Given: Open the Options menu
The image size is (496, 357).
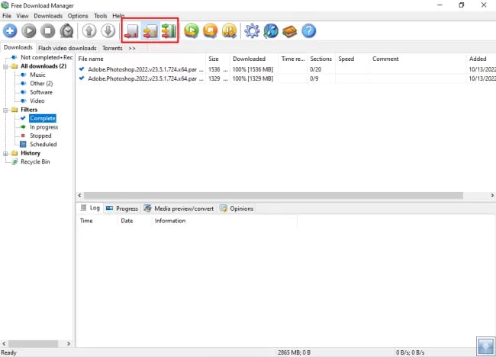Looking at the screenshot, I should point(78,16).
